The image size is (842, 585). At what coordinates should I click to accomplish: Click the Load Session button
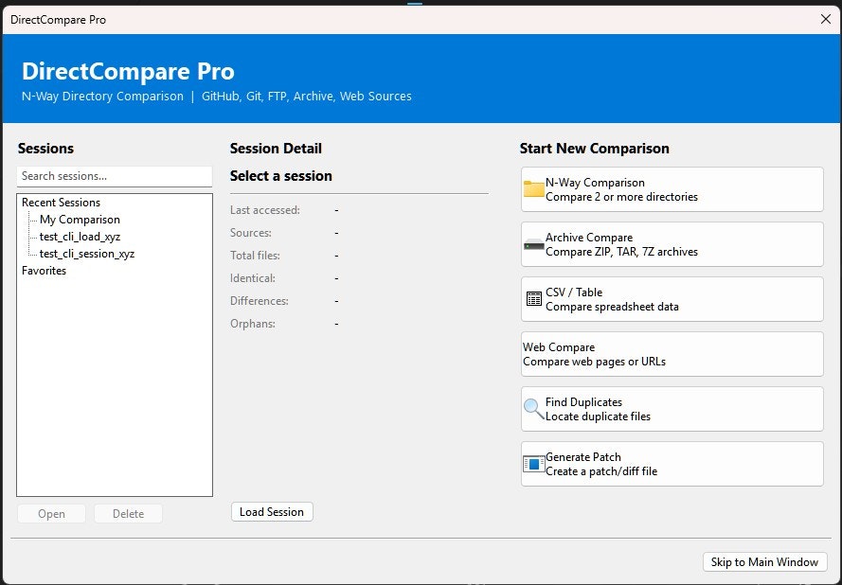coord(272,512)
